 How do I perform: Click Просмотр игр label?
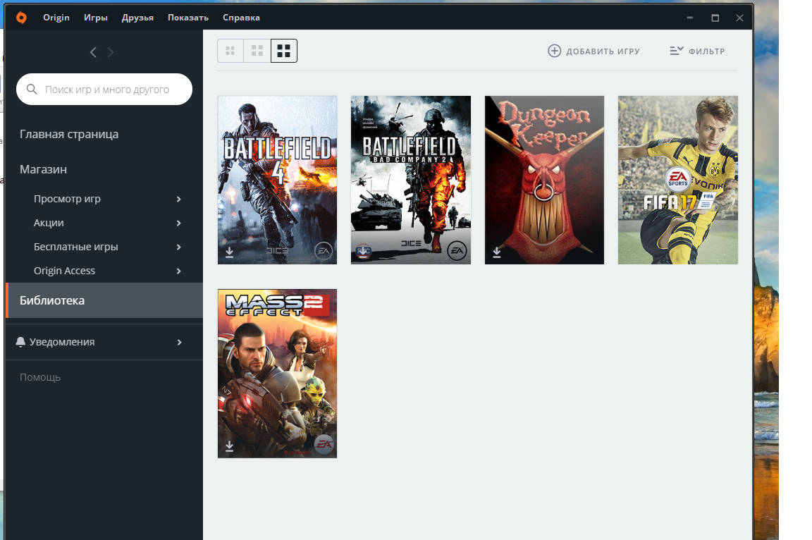pyautogui.click(x=68, y=199)
